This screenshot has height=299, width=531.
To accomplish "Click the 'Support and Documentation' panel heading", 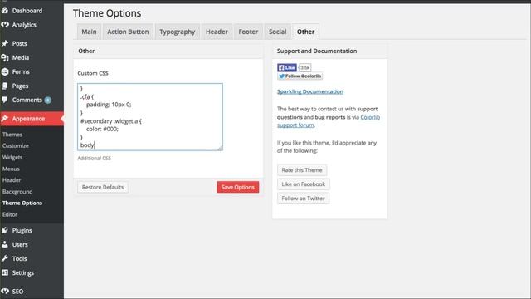I will tap(317, 51).
